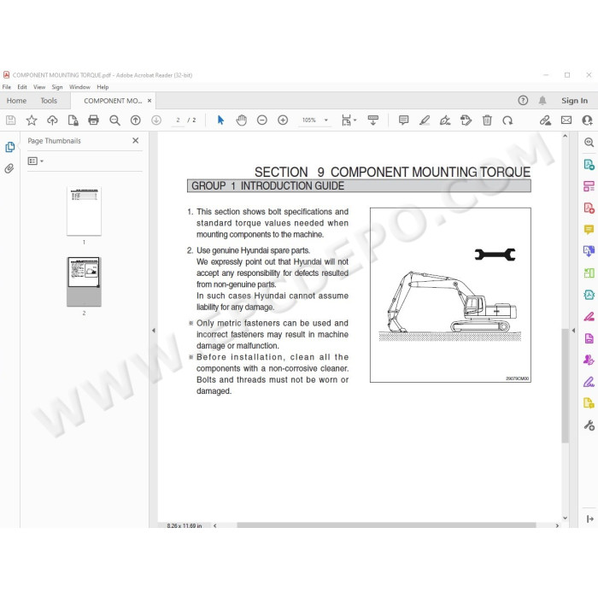Open the find text magnifier icon
This screenshot has width=598, height=598.
pos(114,120)
